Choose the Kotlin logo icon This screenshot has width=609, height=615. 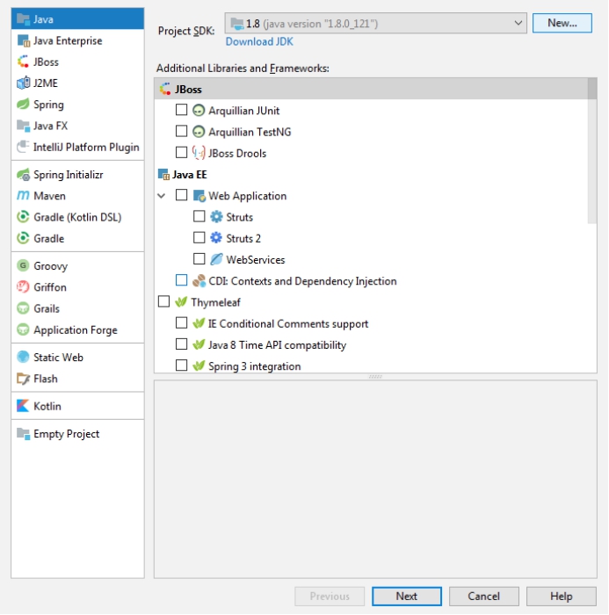pyautogui.click(x=23, y=406)
